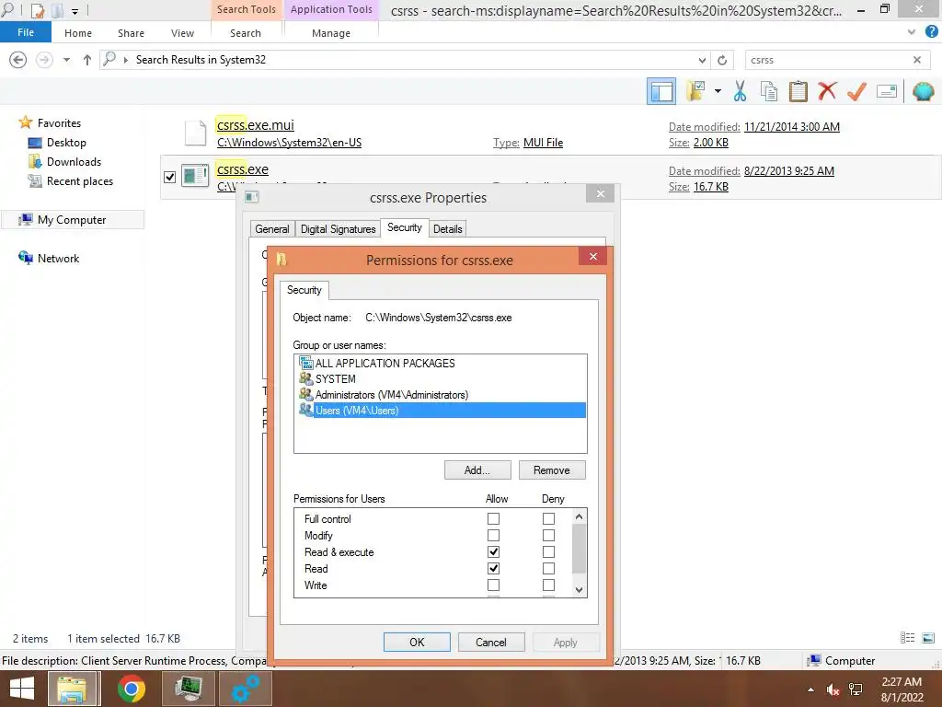Open the Details tab in Properties

(x=448, y=228)
